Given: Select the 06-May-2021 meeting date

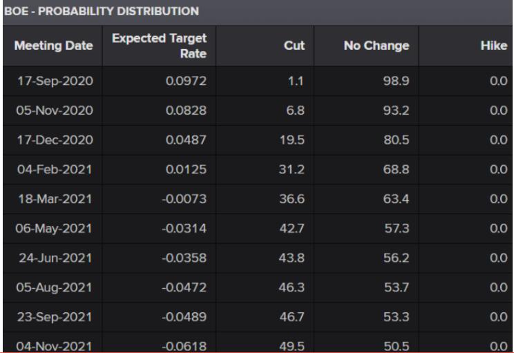Looking at the screenshot, I should tap(54, 229).
